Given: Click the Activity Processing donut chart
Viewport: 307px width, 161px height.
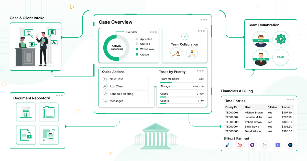Looking at the screenshot, I should tap(116, 48).
